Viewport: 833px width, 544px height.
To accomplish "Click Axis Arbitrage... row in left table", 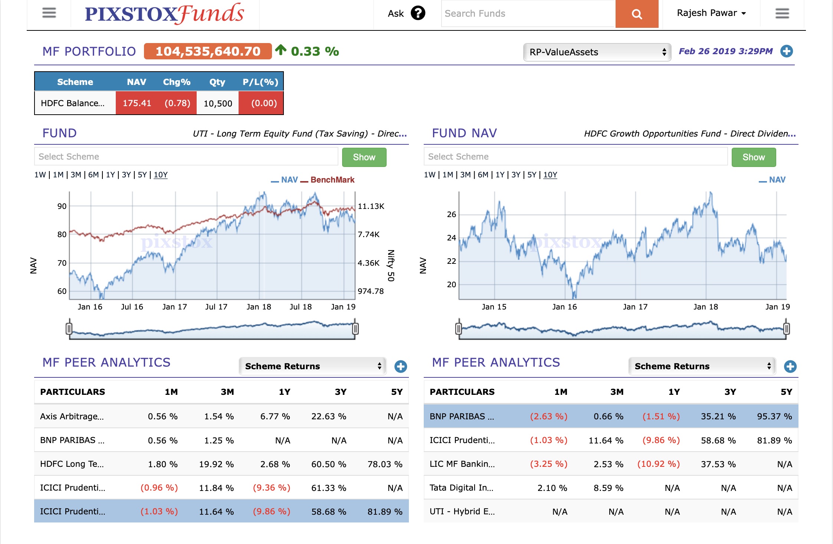I will coord(222,416).
